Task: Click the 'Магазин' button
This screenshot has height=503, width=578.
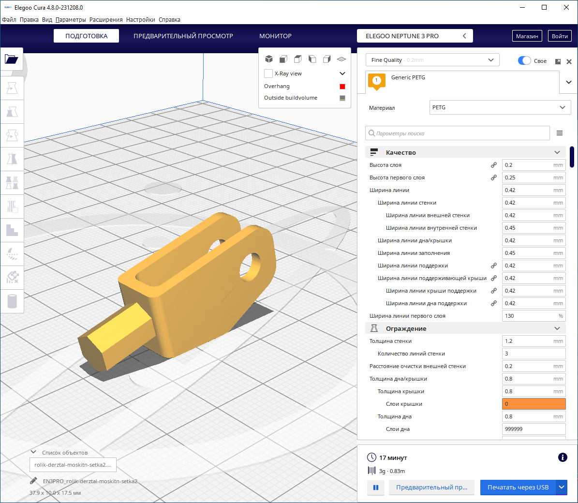Action: click(x=527, y=36)
